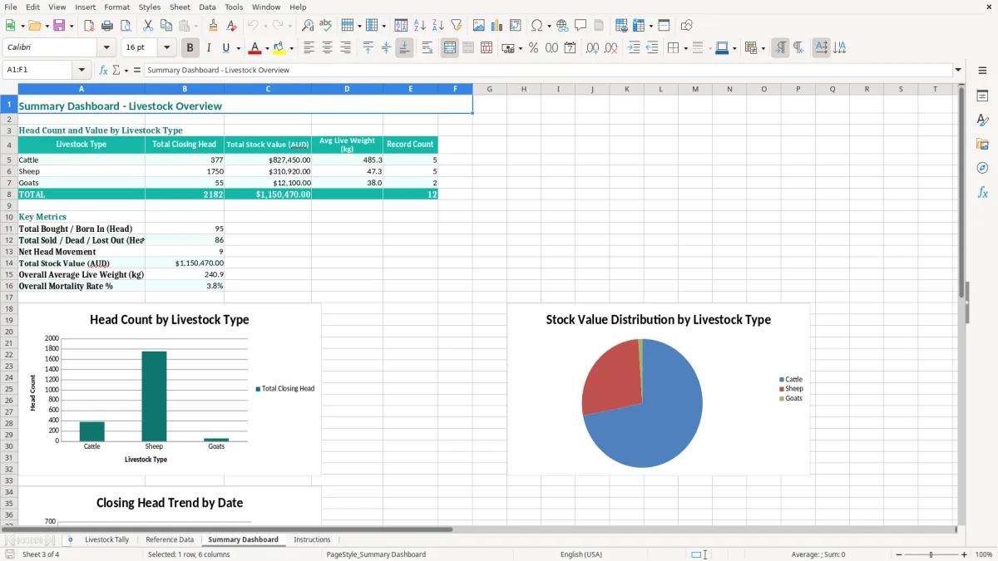Open Borders dropdown arrow
The height and width of the screenshot is (561, 998).
(685, 48)
